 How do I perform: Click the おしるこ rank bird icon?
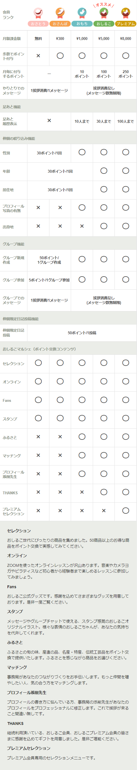point(104,13)
